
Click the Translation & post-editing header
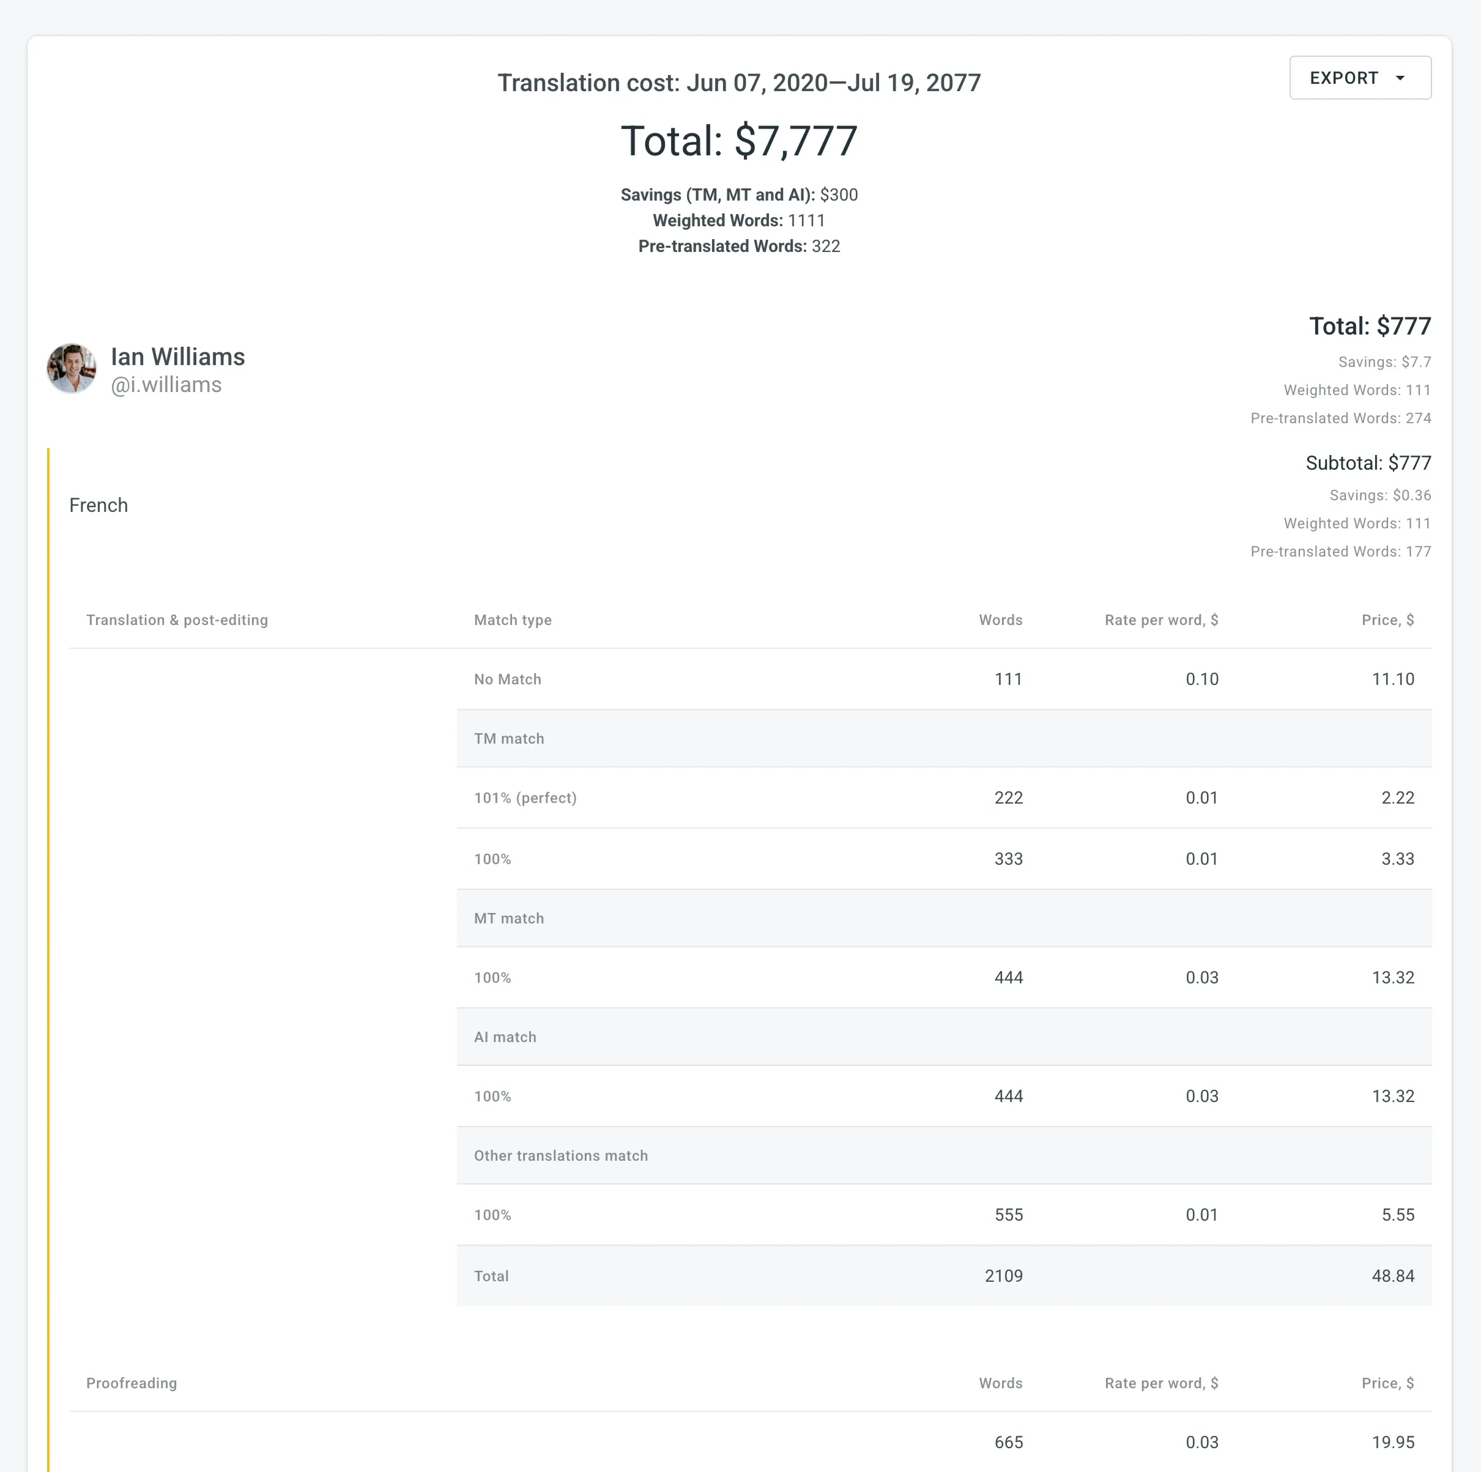click(177, 620)
